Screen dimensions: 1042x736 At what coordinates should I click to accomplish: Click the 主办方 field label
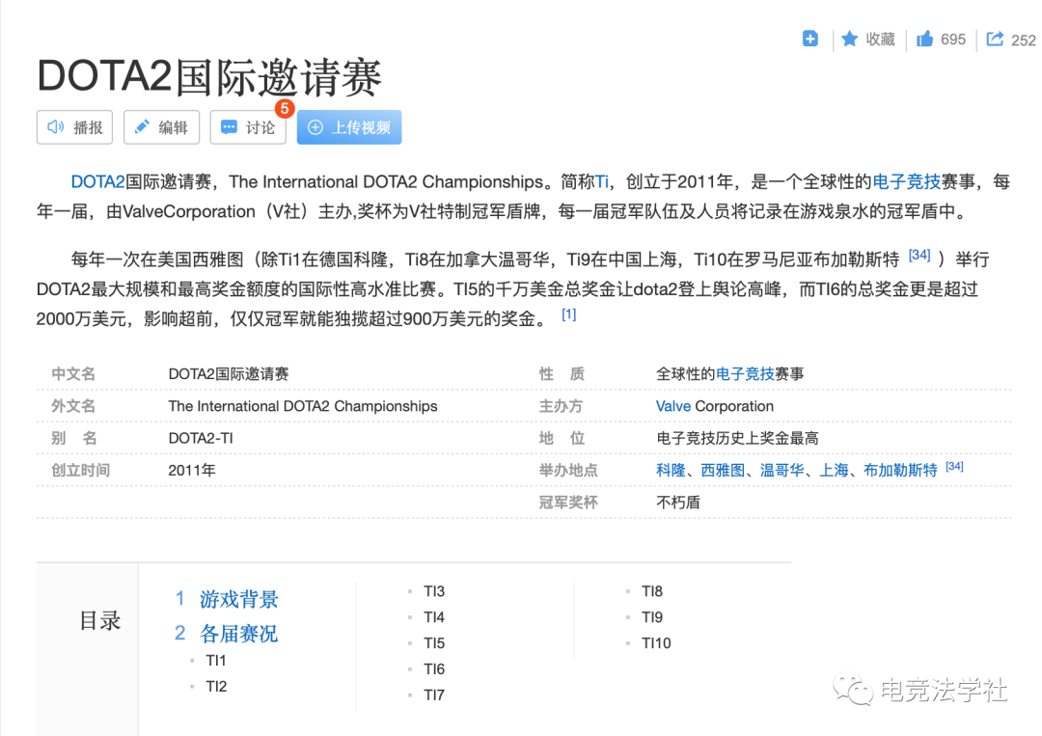tap(561, 406)
